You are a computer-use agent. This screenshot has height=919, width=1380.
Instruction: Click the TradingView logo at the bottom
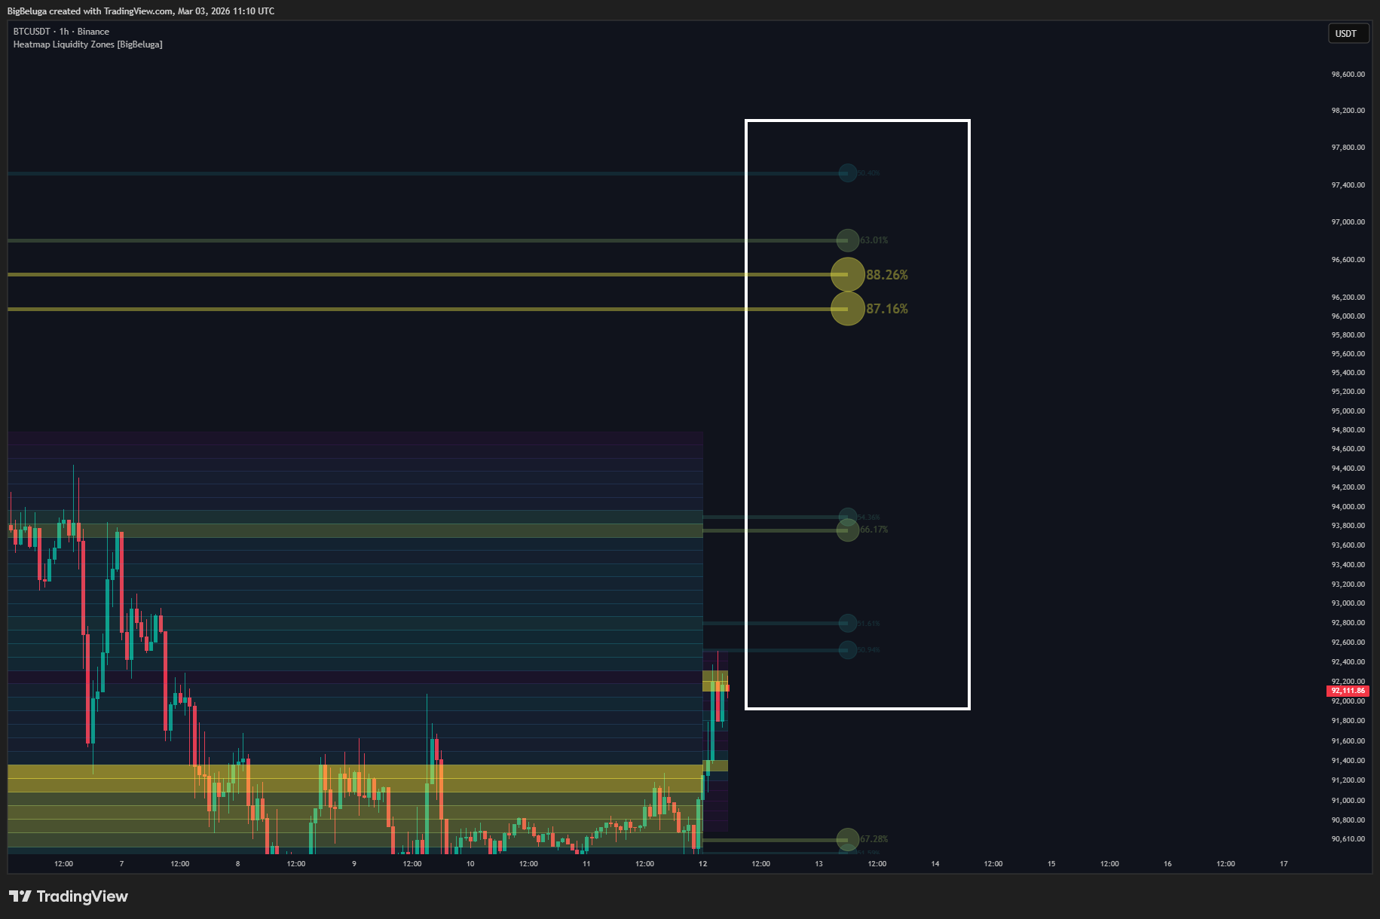69,896
